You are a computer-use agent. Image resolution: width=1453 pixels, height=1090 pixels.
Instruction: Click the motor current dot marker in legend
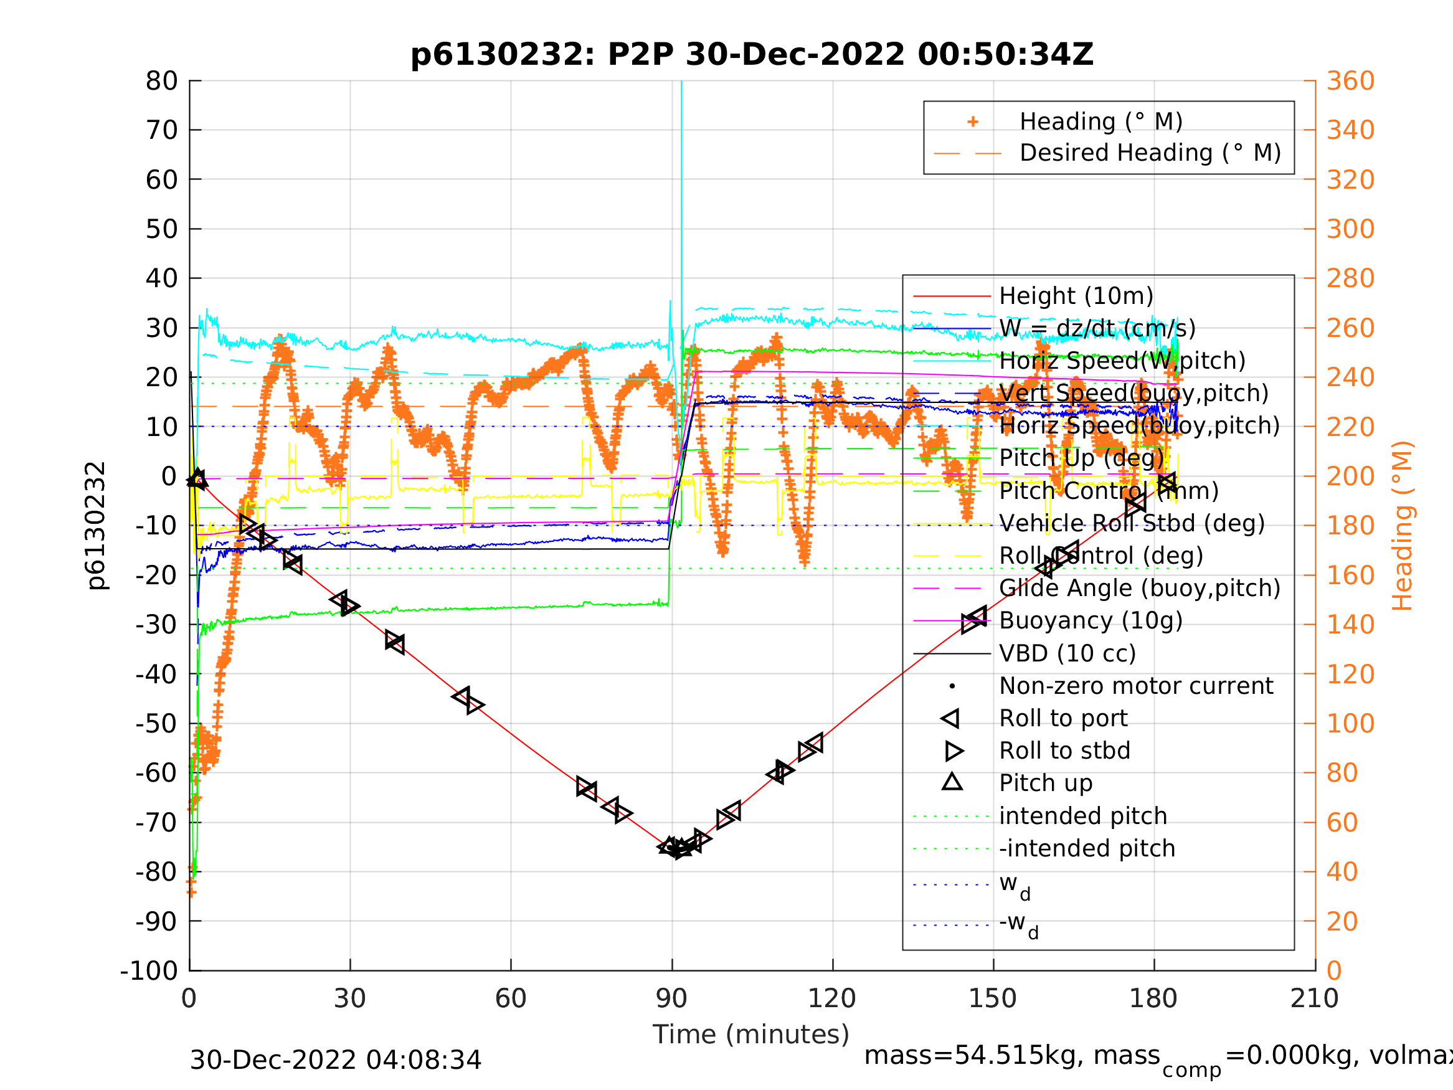952,686
